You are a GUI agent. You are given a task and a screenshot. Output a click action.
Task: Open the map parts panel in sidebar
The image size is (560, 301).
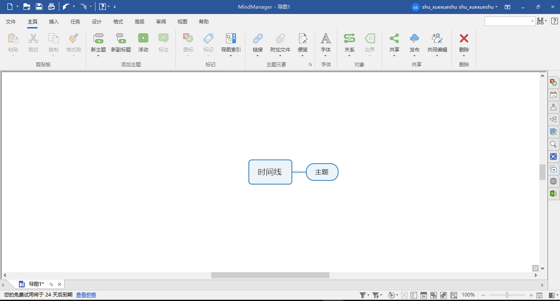(x=553, y=119)
